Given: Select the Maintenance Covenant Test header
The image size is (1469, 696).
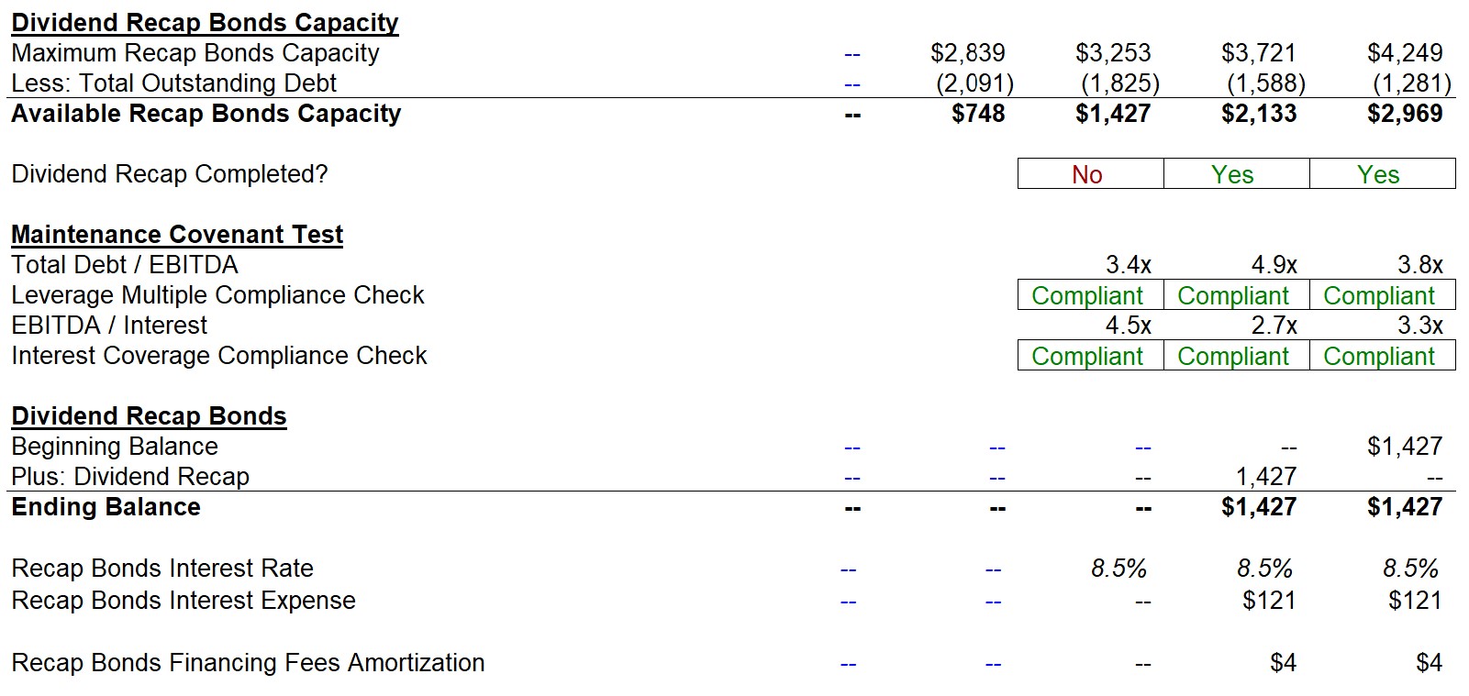Looking at the screenshot, I should coord(177,235).
